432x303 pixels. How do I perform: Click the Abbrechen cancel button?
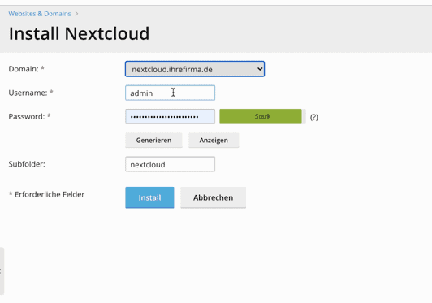(213, 197)
